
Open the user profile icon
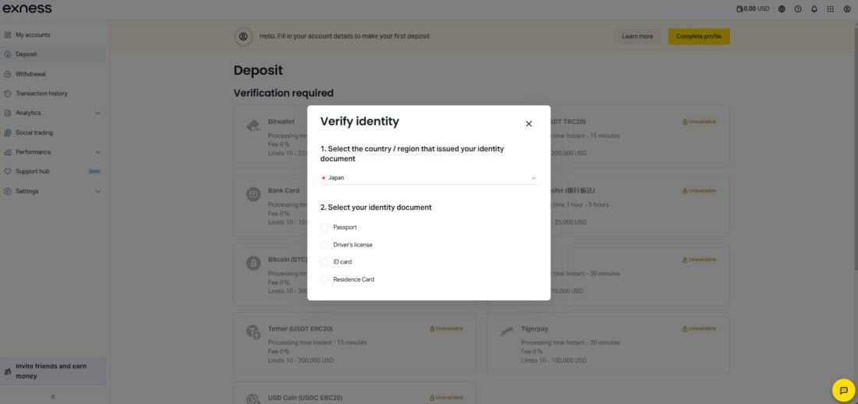tap(847, 9)
